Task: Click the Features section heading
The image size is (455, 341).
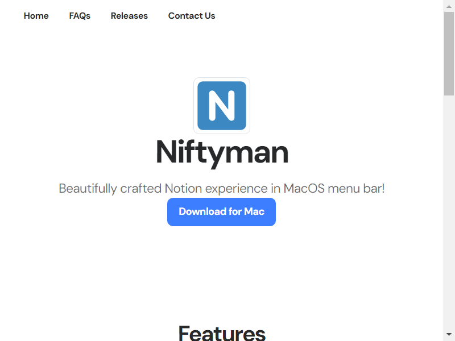Action: click(x=222, y=332)
